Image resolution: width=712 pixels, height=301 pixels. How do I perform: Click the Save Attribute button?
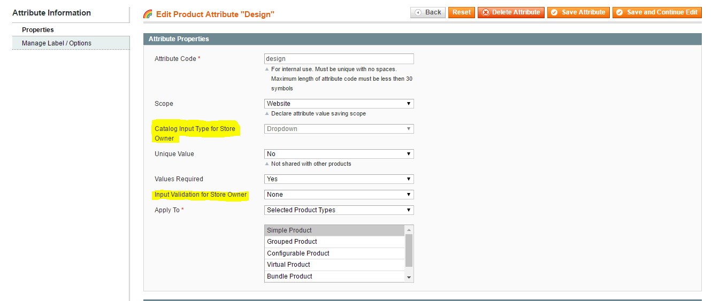click(x=578, y=12)
